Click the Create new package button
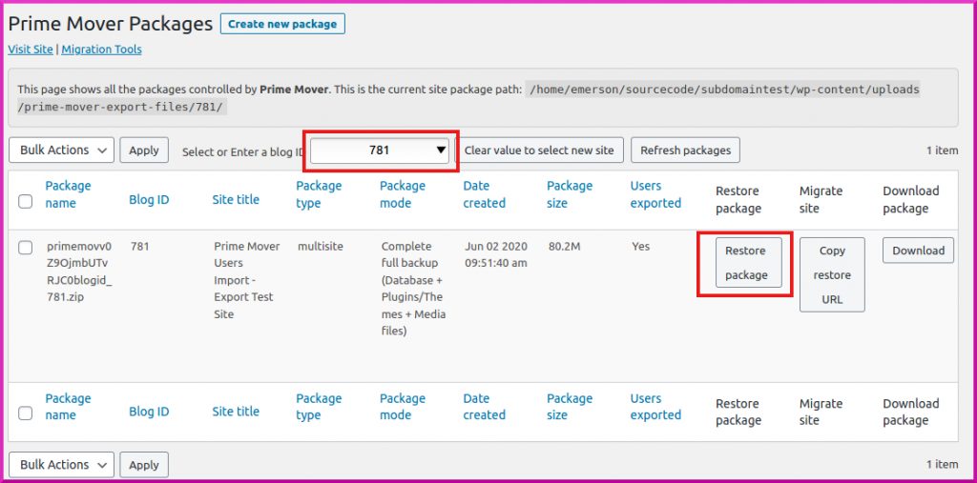 pos(282,24)
